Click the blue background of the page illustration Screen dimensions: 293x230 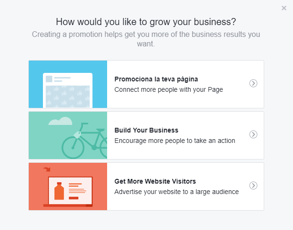pyautogui.click(x=35, y=71)
